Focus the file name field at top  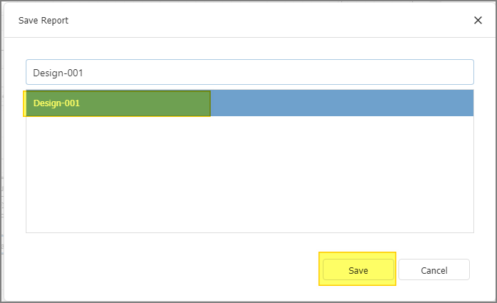coord(250,72)
